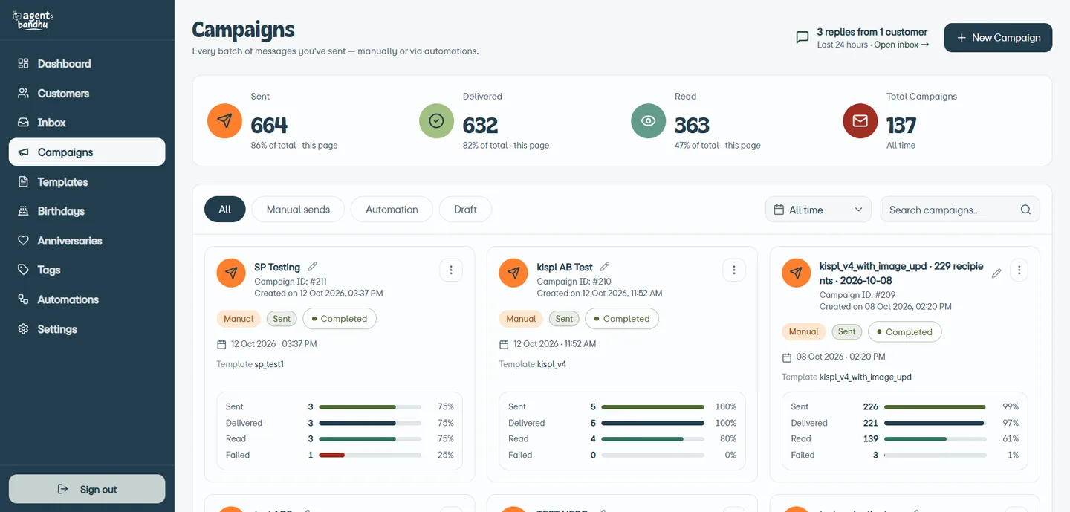
Task: Switch to the Automation filter
Action: pos(392,210)
